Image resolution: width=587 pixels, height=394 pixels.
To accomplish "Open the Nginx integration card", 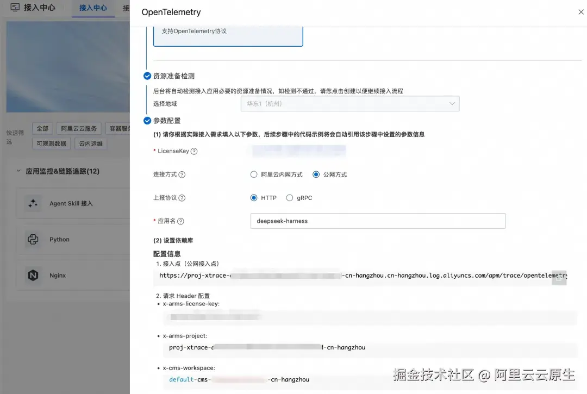I will pos(73,276).
